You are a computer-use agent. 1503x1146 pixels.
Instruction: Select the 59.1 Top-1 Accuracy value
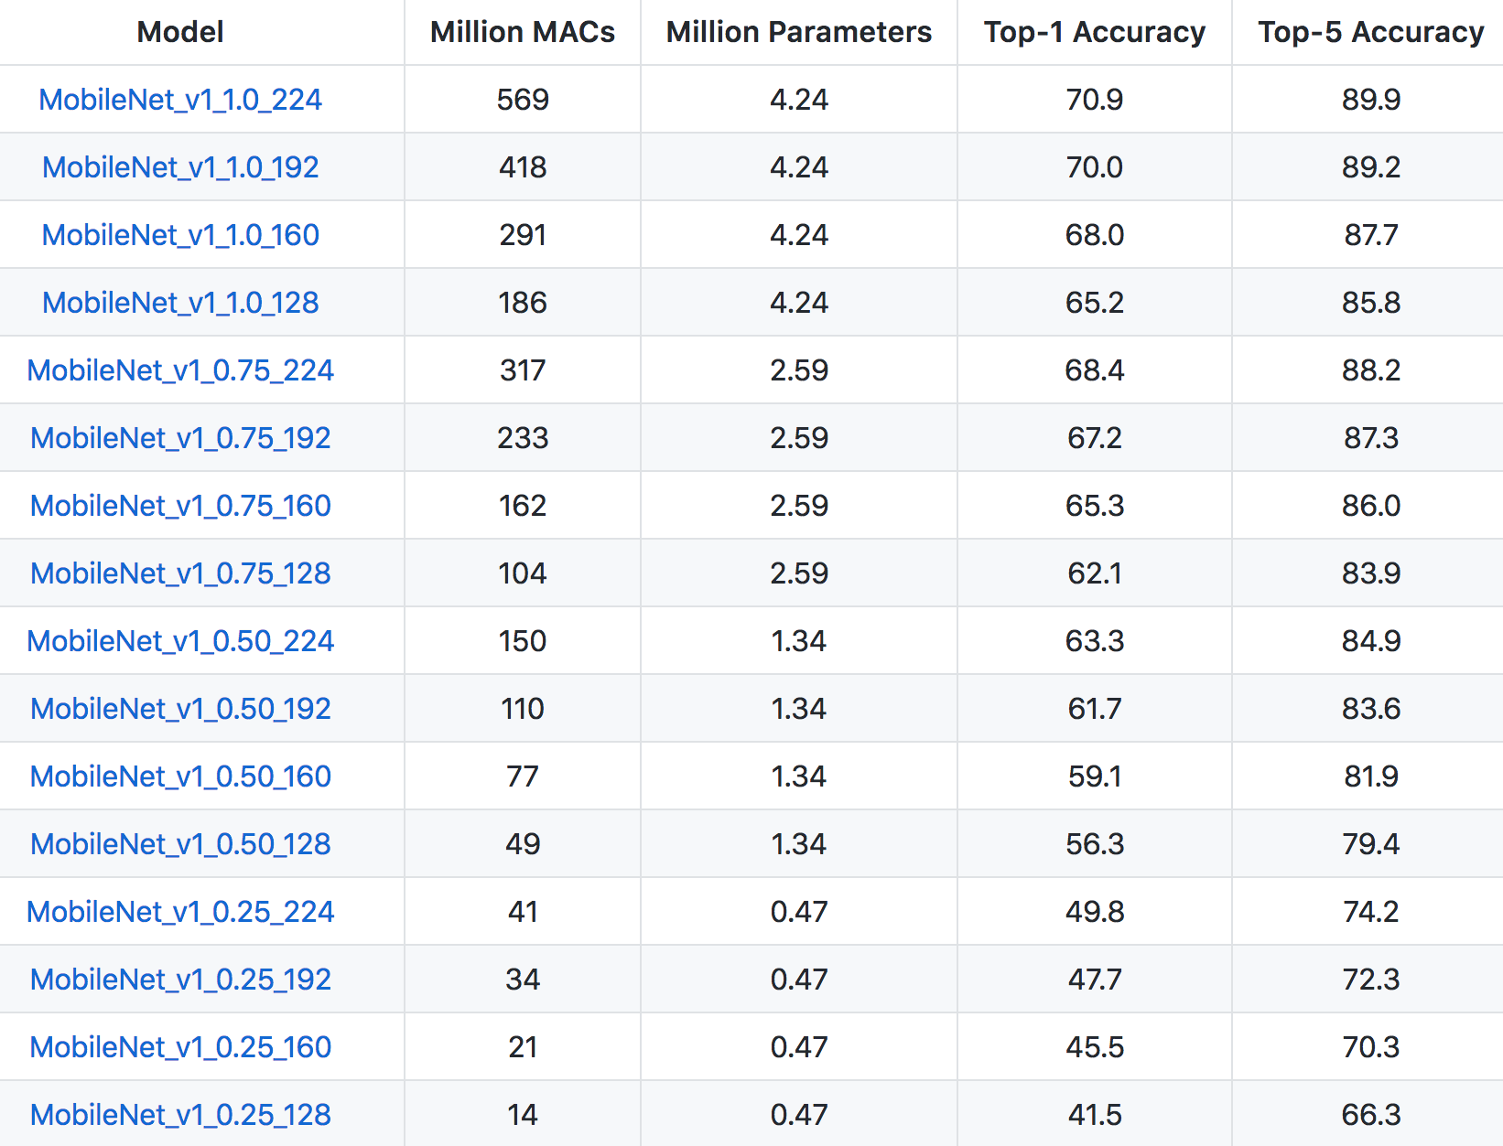pos(1095,776)
